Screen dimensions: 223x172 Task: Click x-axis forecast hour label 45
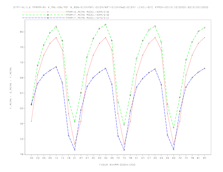tap(124, 158)
